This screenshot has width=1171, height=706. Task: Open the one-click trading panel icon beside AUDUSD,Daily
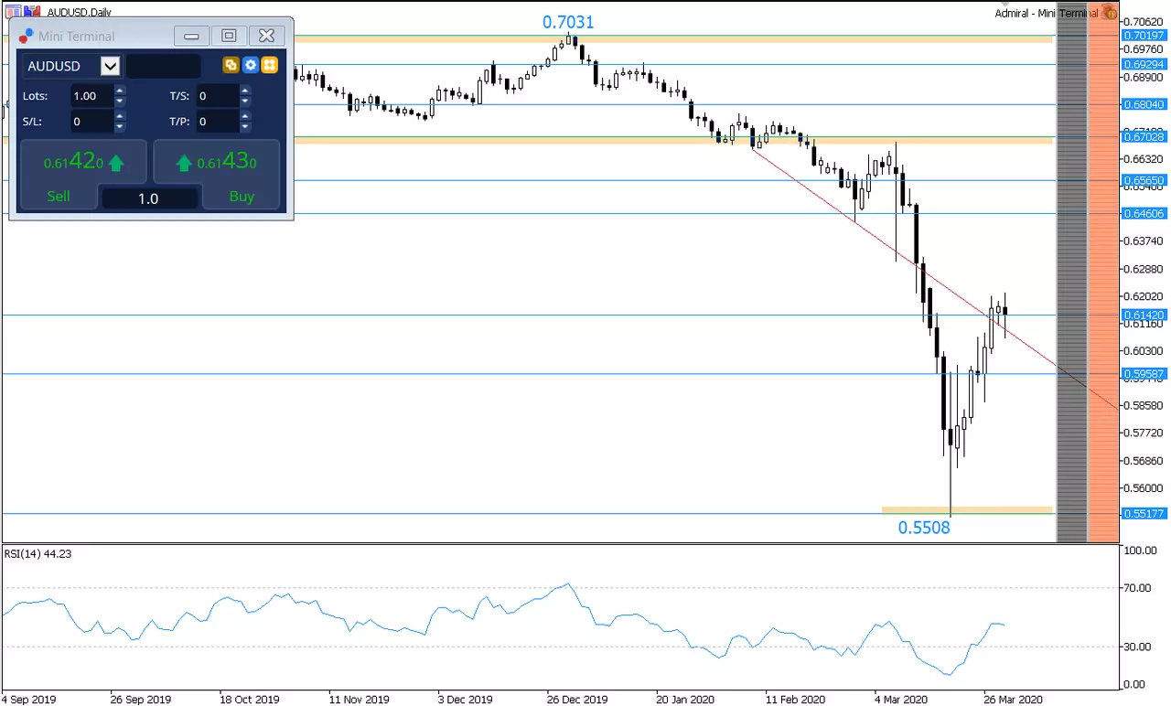pyautogui.click(x=13, y=13)
